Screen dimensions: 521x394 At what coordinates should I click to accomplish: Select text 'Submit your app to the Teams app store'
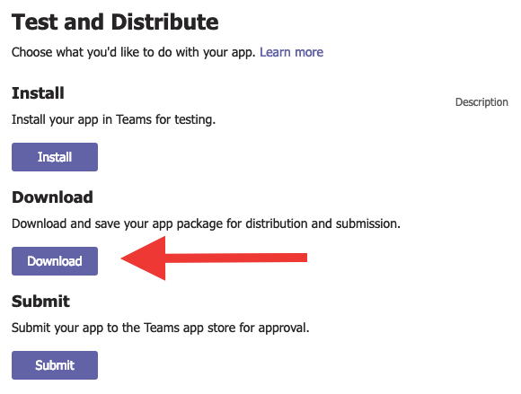124,328
